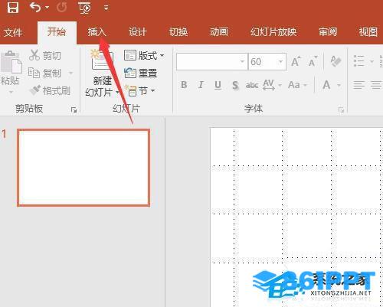Expand the Layout dropdown
The width and height of the screenshot is (383, 307).
click(162, 55)
